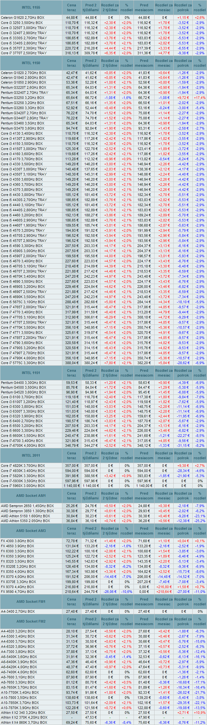Click "Core i7 4771 3,50GHz BOX" row name
The image size is (207, 725).
click(x=22, y=333)
